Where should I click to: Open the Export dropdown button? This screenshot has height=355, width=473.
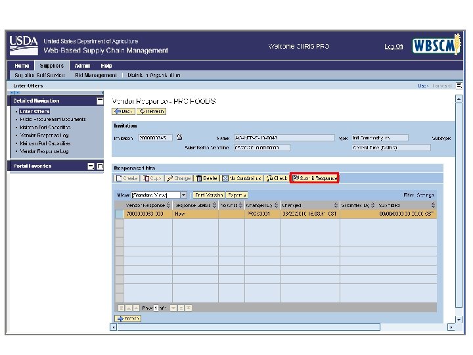[x=236, y=195]
